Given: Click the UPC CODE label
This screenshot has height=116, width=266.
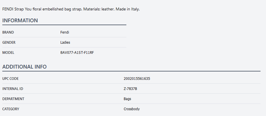Looking at the screenshot, I should coord(10,79).
